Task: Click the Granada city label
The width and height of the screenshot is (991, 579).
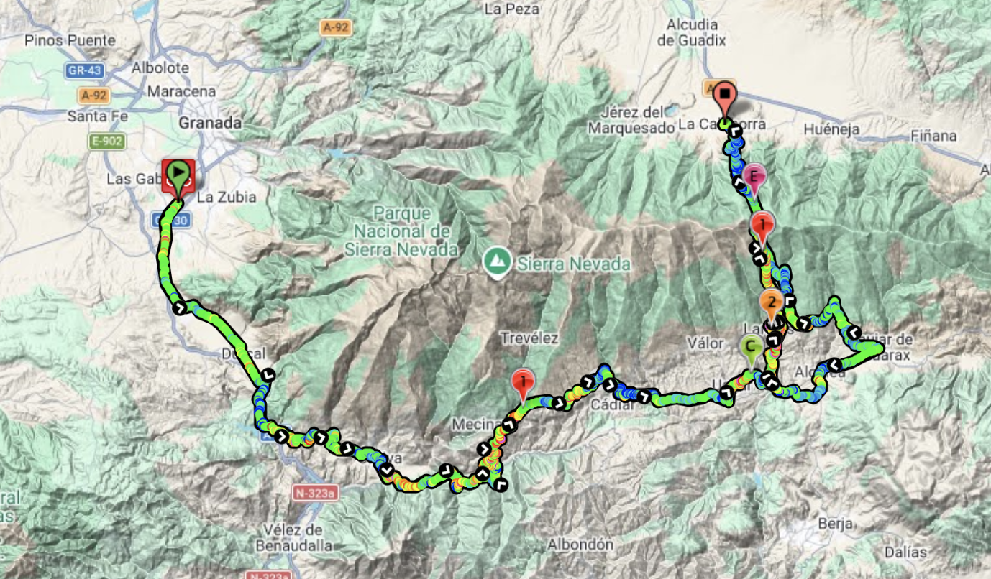Action: click(211, 122)
